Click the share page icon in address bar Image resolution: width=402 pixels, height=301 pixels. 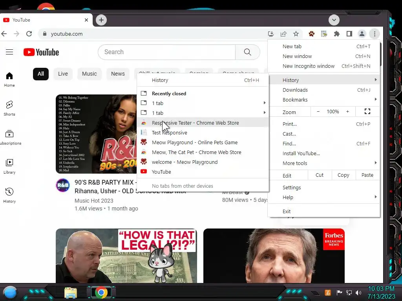click(283, 34)
